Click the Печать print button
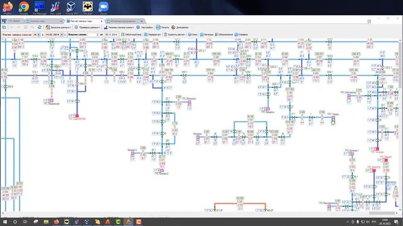 coord(162,28)
